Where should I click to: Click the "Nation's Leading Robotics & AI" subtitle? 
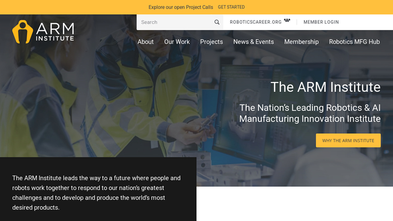(x=310, y=113)
